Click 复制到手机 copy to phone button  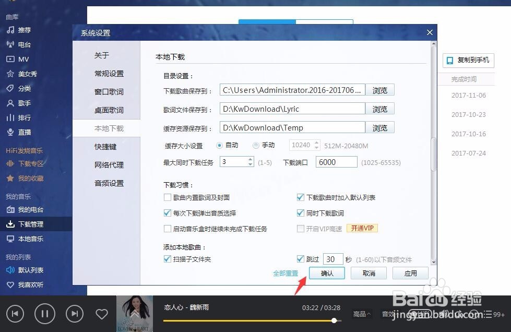pyautogui.click(x=468, y=60)
